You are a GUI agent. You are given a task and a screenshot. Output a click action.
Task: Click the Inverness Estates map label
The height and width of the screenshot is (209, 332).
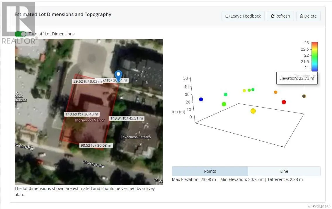point(136,137)
